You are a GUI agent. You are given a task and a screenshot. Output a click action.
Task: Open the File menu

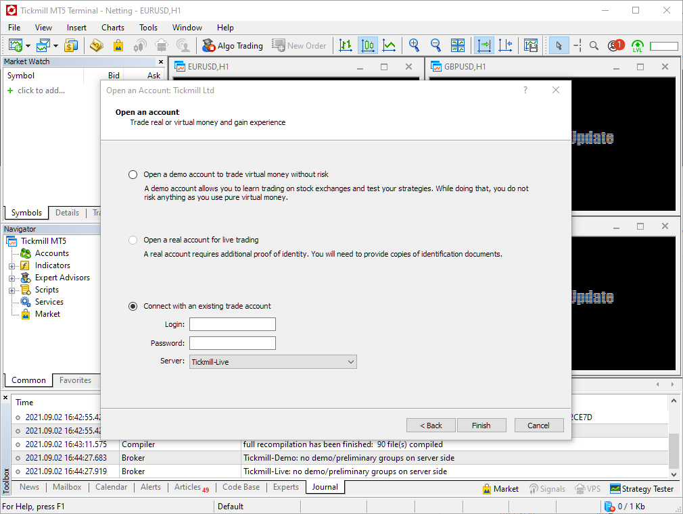[14, 28]
